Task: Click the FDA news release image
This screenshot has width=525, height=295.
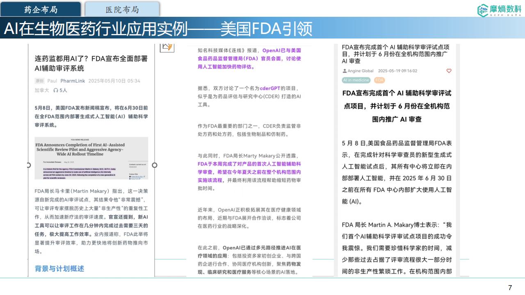Action: click(91, 158)
